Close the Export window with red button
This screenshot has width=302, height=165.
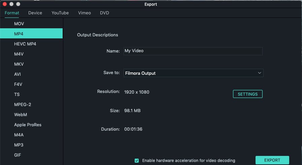click(x=5, y=4)
